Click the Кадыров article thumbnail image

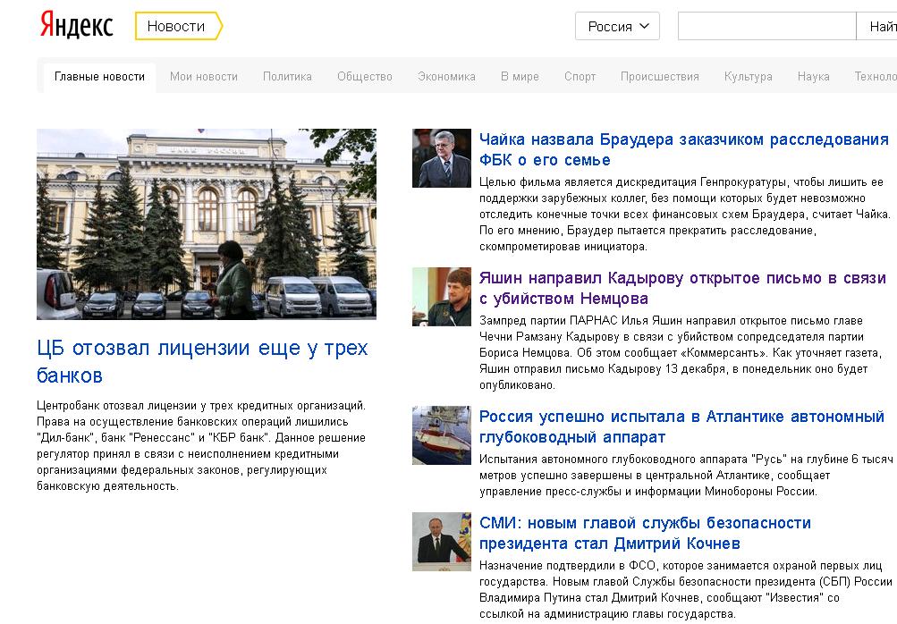coord(442,297)
